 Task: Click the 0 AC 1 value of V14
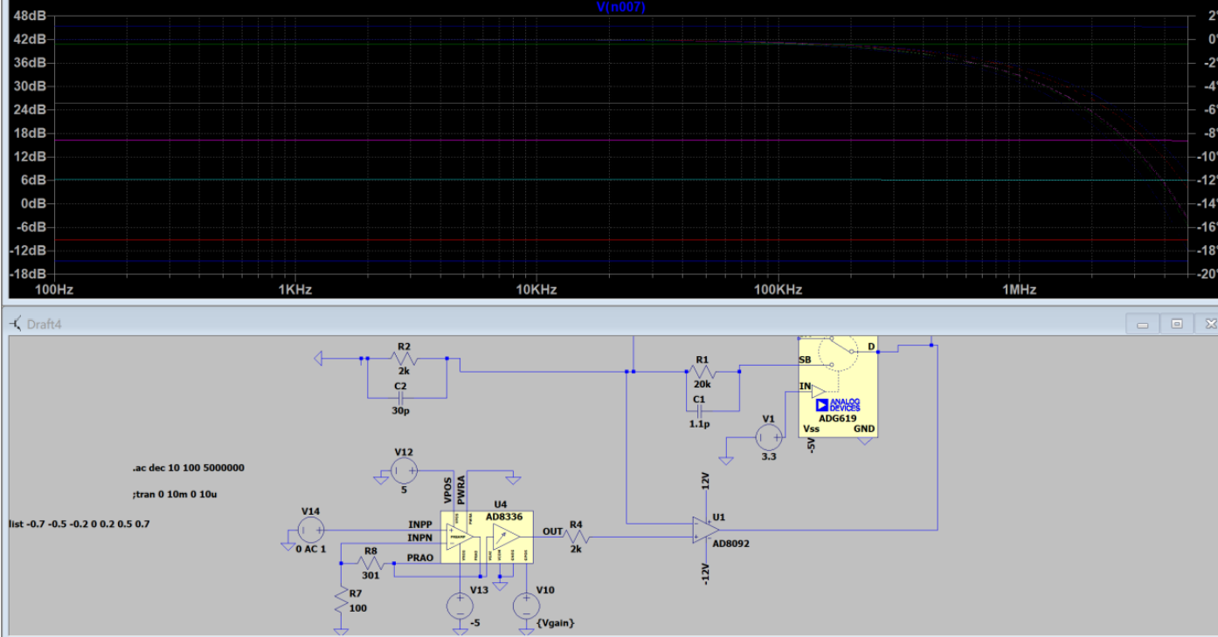[311, 549]
